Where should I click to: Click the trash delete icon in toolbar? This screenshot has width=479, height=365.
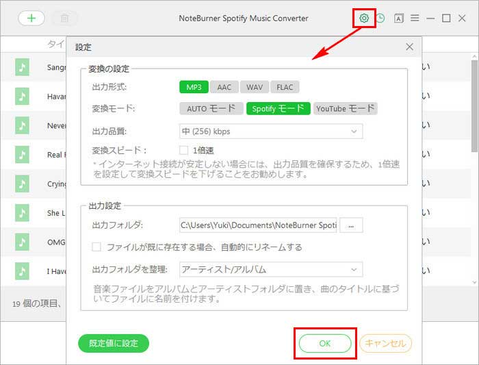64,18
